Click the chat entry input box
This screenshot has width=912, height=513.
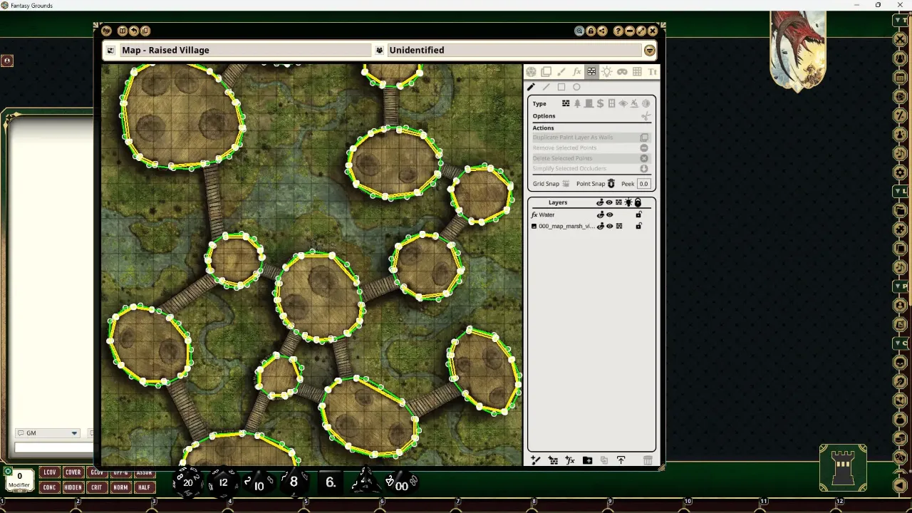tap(53, 447)
